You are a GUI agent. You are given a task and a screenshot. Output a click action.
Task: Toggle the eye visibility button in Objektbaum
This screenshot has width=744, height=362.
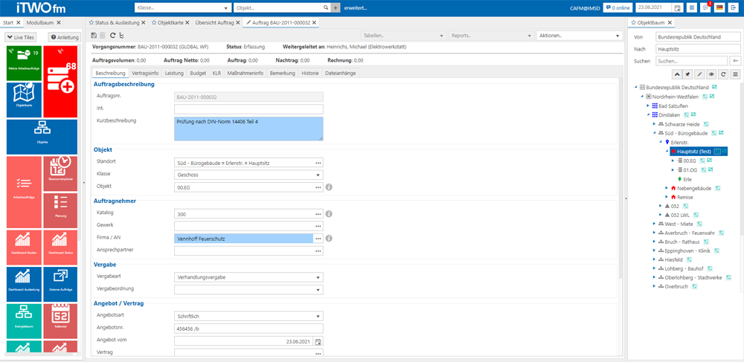[x=711, y=74]
